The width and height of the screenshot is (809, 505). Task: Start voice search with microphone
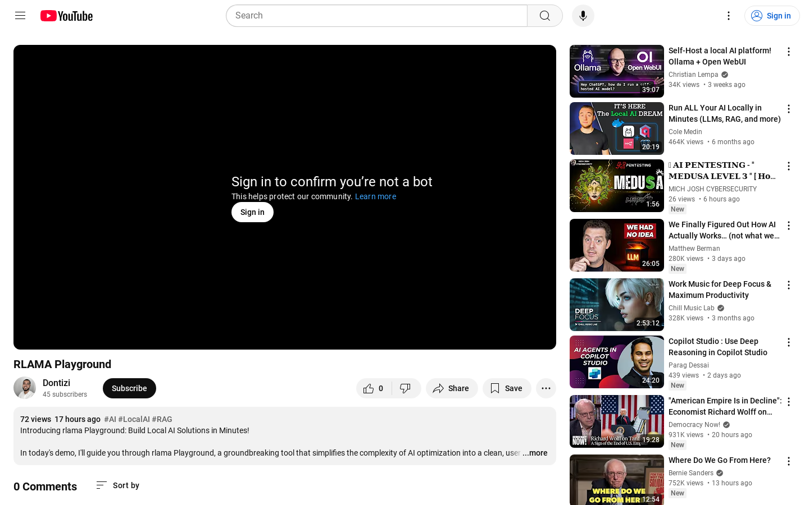click(x=583, y=16)
